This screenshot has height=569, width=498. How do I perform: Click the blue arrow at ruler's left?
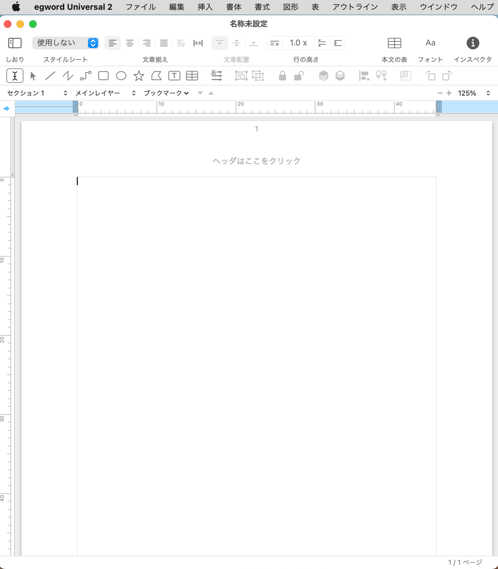pyautogui.click(x=7, y=109)
